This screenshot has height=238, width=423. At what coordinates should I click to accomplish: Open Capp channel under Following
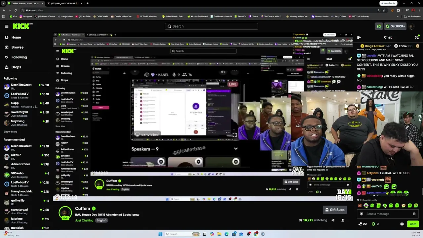26,105
